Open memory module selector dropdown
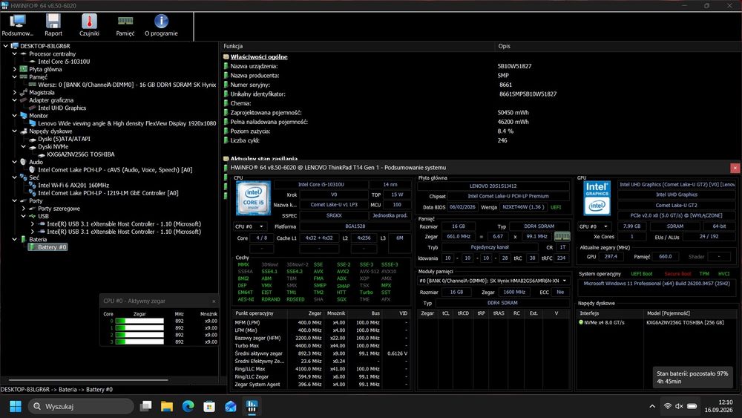This screenshot has height=418, width=742. (x=493, y=281)
